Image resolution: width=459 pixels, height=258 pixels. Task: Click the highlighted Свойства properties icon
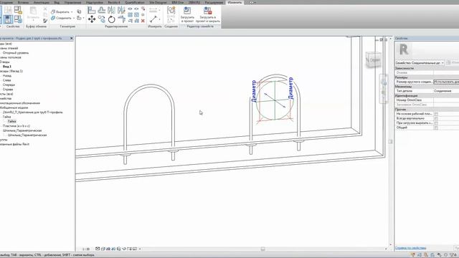[x=8, y=19]
